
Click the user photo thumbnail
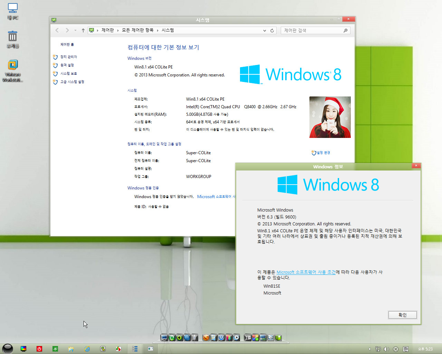pyautogui.click(x=330, y=117)
